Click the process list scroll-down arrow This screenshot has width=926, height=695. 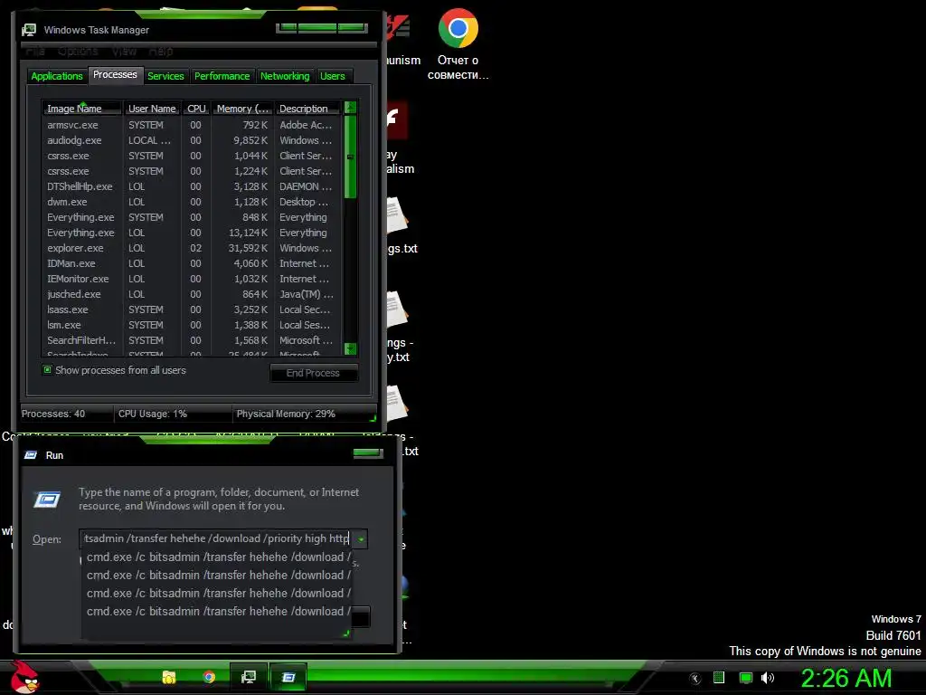click(350, 348)
